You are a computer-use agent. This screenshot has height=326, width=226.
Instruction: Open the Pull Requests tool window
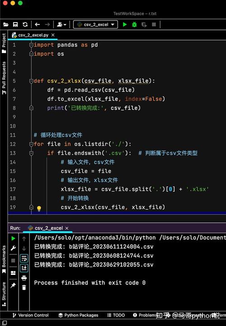(x=4, y=78)
